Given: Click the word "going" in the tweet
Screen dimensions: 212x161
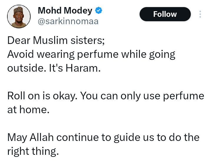Looking at the screenshot, I should (x=163, y=55).
